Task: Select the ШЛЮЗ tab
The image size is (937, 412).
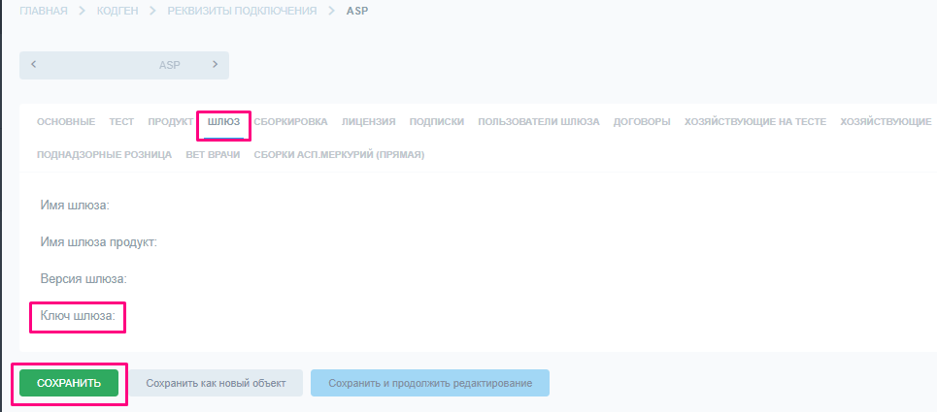Action: coord(223,121)
